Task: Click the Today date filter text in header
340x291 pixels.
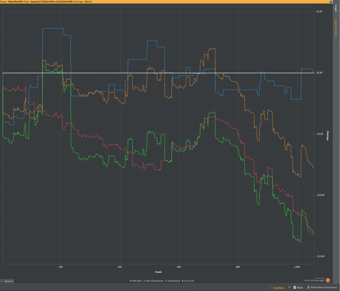Action: point(51,1)
